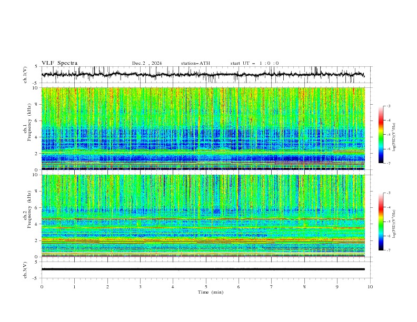Select the upper color bar's "log(PSD)(V²/Hz)" label
This screenshot has height=322, width=417.
pyautogui.click(x=394, y=137)
